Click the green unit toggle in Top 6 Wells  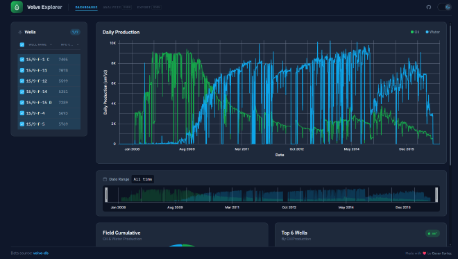pos(432,233)
